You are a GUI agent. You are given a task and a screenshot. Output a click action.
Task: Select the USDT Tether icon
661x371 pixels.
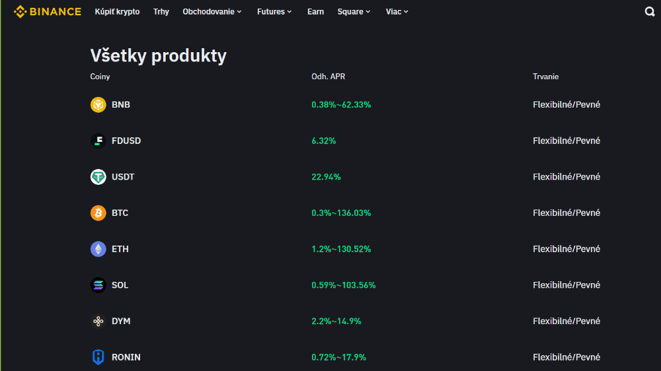pos(98,177)
